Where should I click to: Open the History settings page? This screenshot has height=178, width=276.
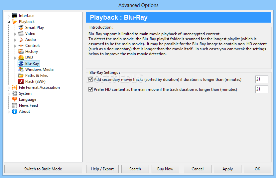32,52
